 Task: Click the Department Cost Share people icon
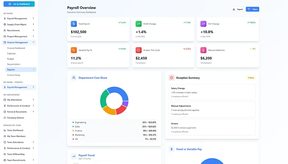pos(74,77)
